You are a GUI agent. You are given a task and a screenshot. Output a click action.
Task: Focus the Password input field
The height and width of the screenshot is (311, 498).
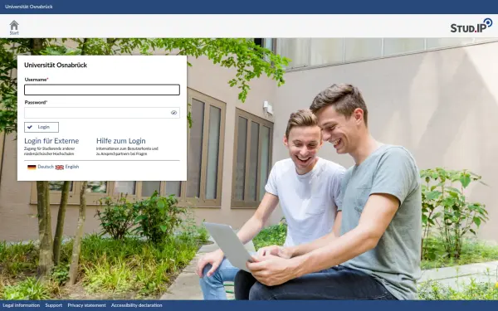[x=102, y=113]
